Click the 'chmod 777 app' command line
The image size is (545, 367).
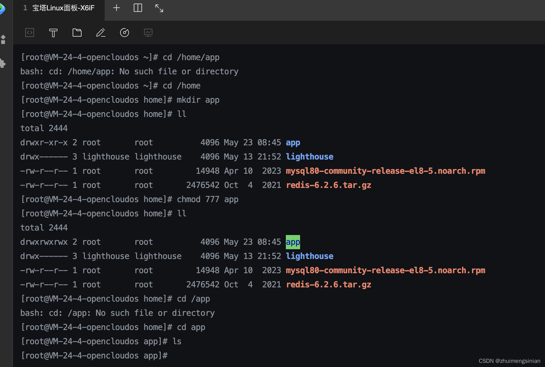tap(129, 199)
